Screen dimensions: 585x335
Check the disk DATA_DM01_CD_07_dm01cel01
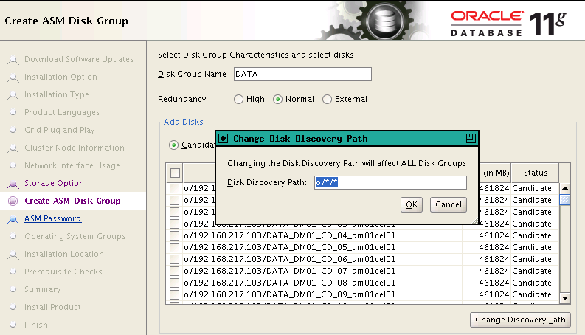(174, 271)
